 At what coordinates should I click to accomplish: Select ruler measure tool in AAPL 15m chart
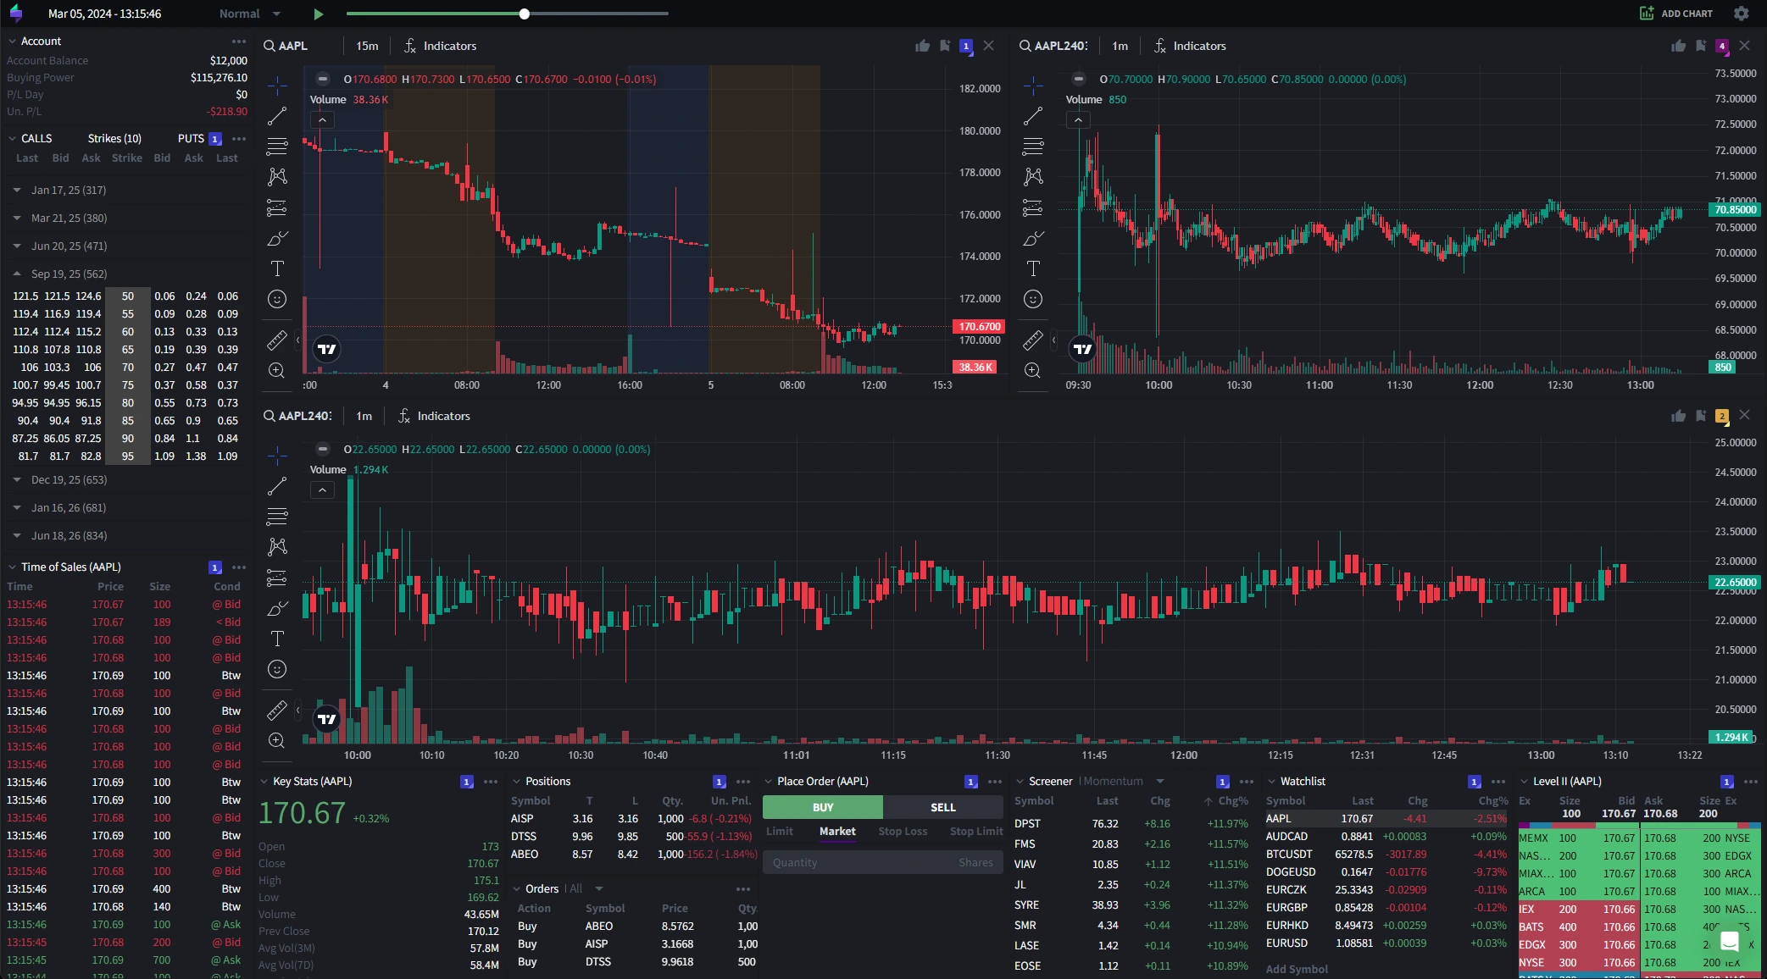277,340
